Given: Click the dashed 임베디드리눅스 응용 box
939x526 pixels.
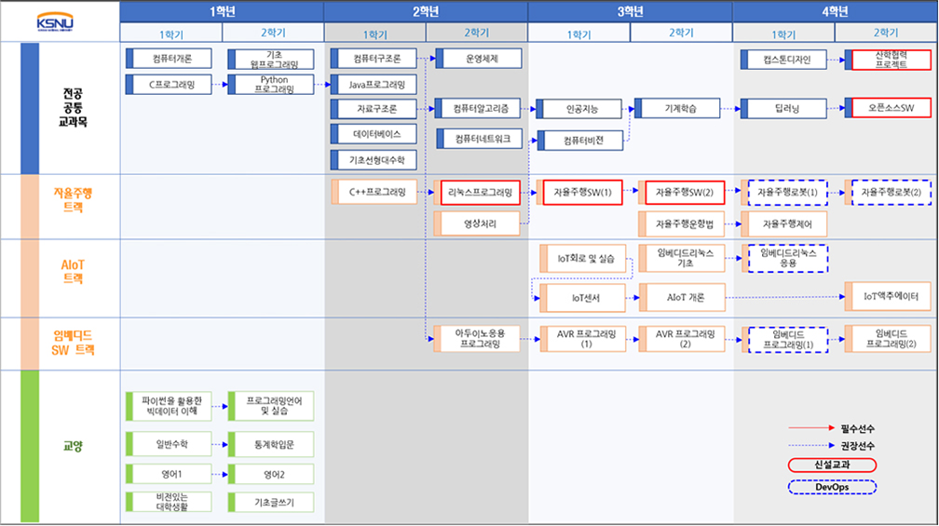Looking at the screenshot, I should (787, 257).
